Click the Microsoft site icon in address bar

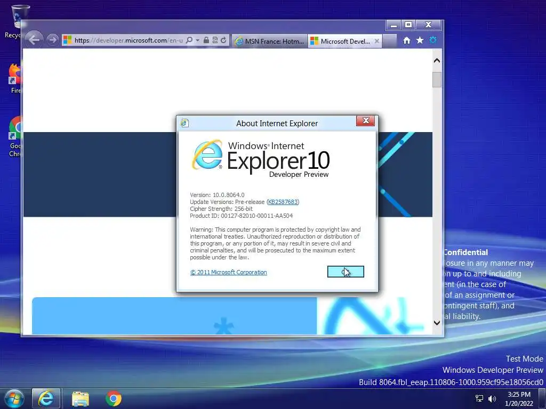[x=68, y=40]
